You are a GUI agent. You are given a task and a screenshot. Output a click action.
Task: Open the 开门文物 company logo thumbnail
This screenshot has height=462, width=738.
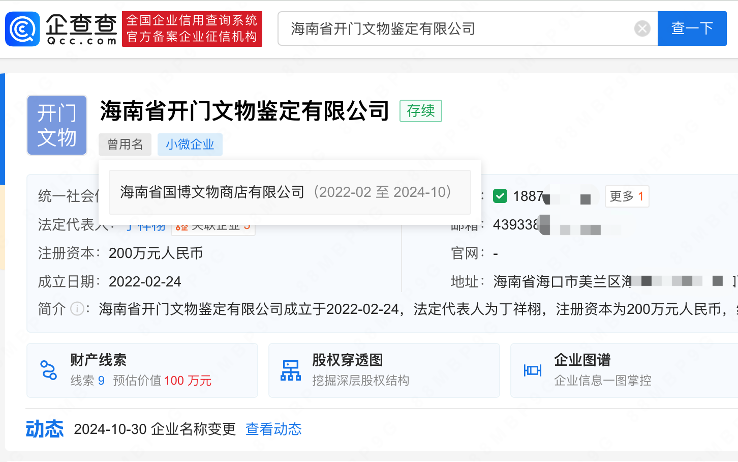(57, 125)
